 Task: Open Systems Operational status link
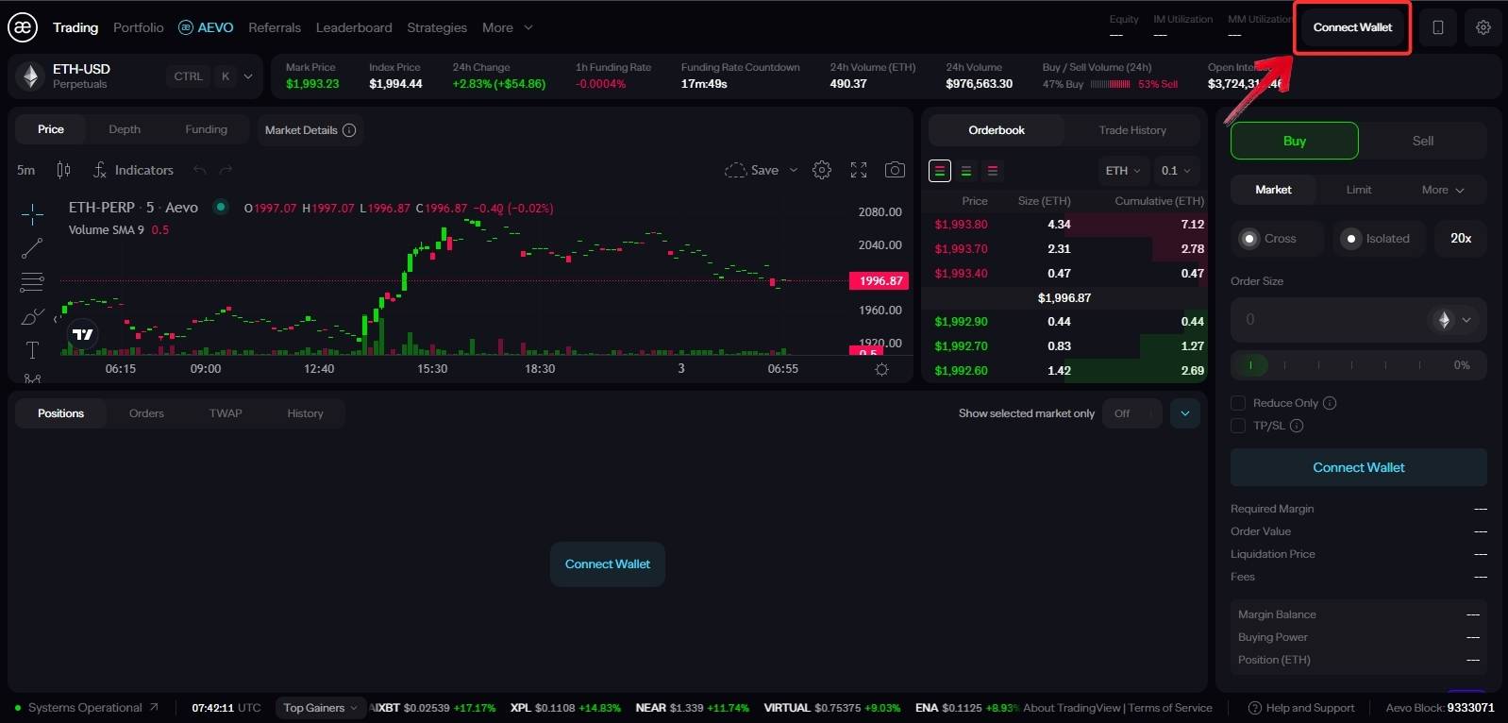coord(86,708)
